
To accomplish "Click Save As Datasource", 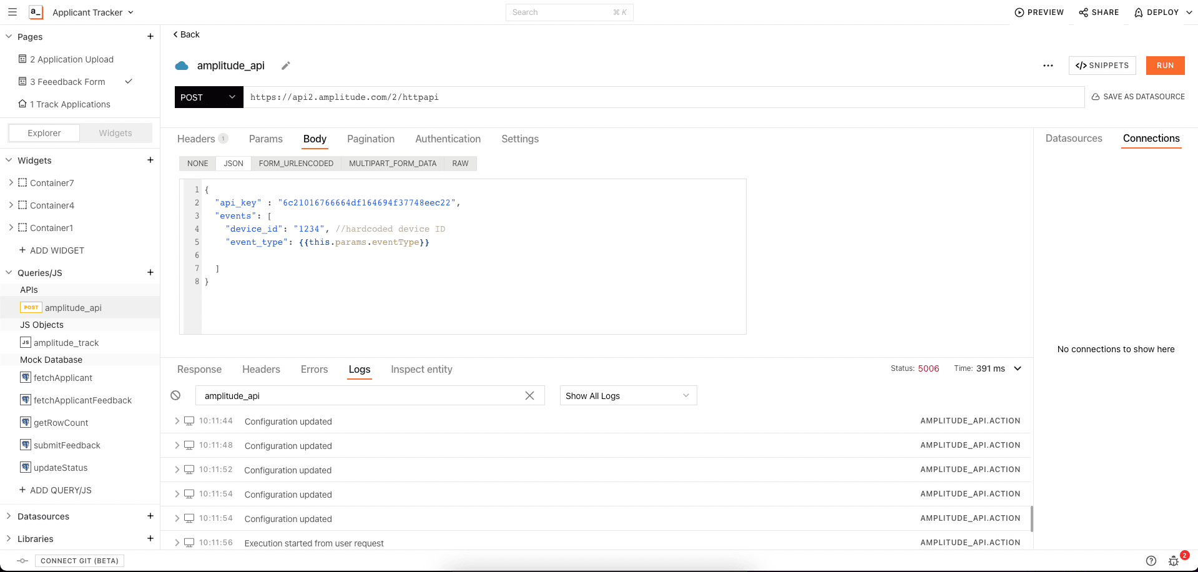I will point(1137,97).
